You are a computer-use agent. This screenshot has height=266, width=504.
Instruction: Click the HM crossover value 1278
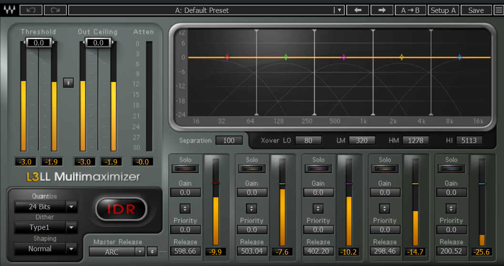(416, 140)
